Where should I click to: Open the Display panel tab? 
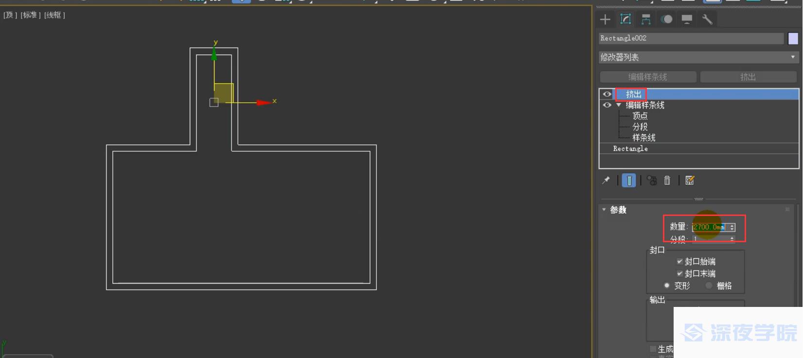click(687, 19)
